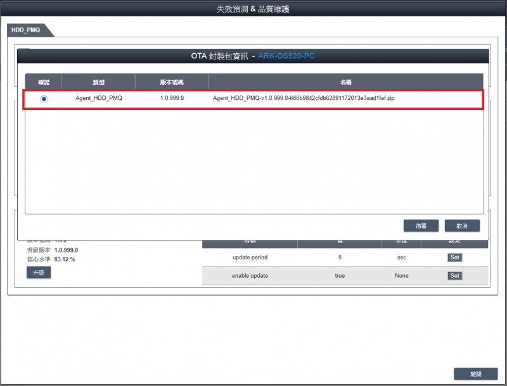507x386 pixels.
Task: Click the 確認 column header
Action: coord(44,82)
